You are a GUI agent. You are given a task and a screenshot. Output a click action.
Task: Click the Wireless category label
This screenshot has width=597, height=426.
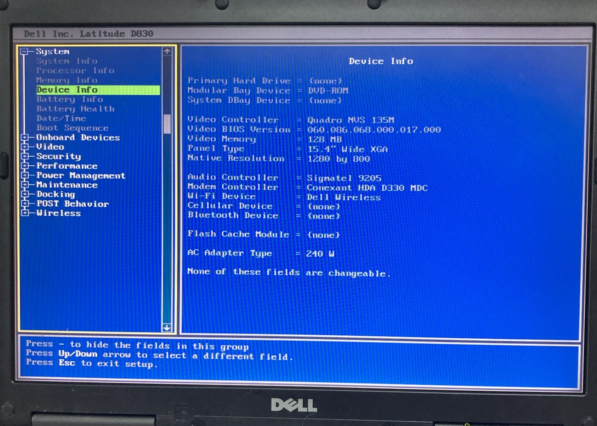(59, 213)
